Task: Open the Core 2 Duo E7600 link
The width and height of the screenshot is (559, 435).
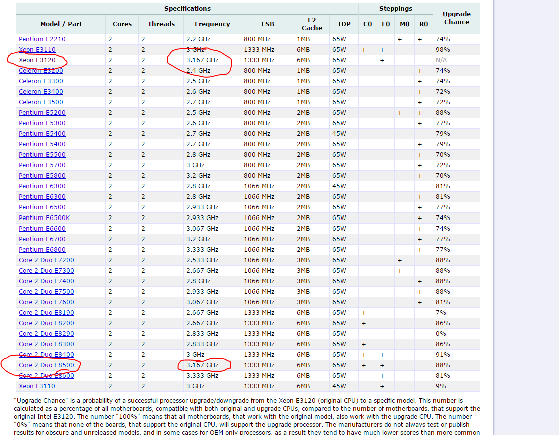Action: (x=46, y=302)
